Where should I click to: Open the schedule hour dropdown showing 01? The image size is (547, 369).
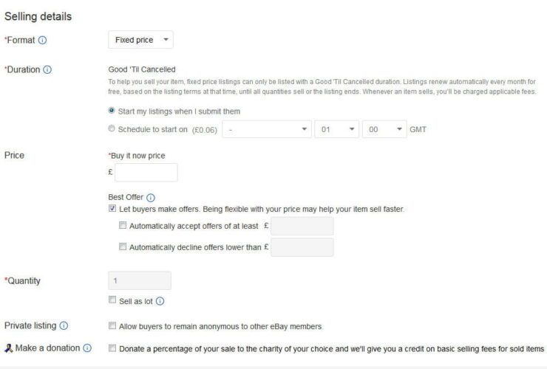point(337,129)
